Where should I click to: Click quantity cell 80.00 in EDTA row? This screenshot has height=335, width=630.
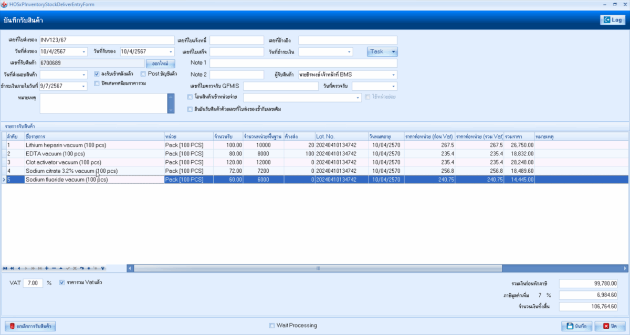click(228, 154)
